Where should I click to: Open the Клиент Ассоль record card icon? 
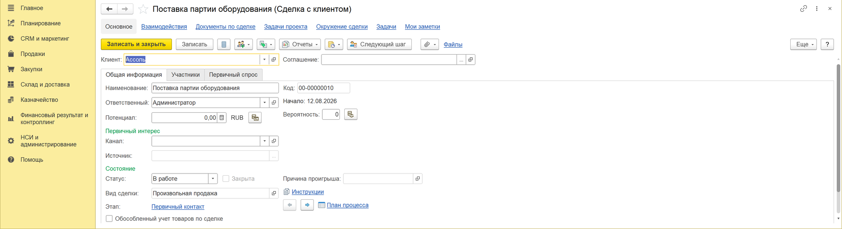click(x=274, y=59)
